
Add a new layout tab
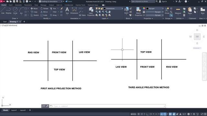coord(30,110)
